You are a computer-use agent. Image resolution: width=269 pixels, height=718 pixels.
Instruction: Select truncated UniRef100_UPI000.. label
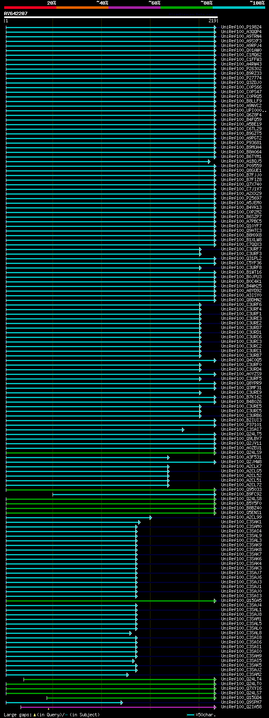(244, 110)
